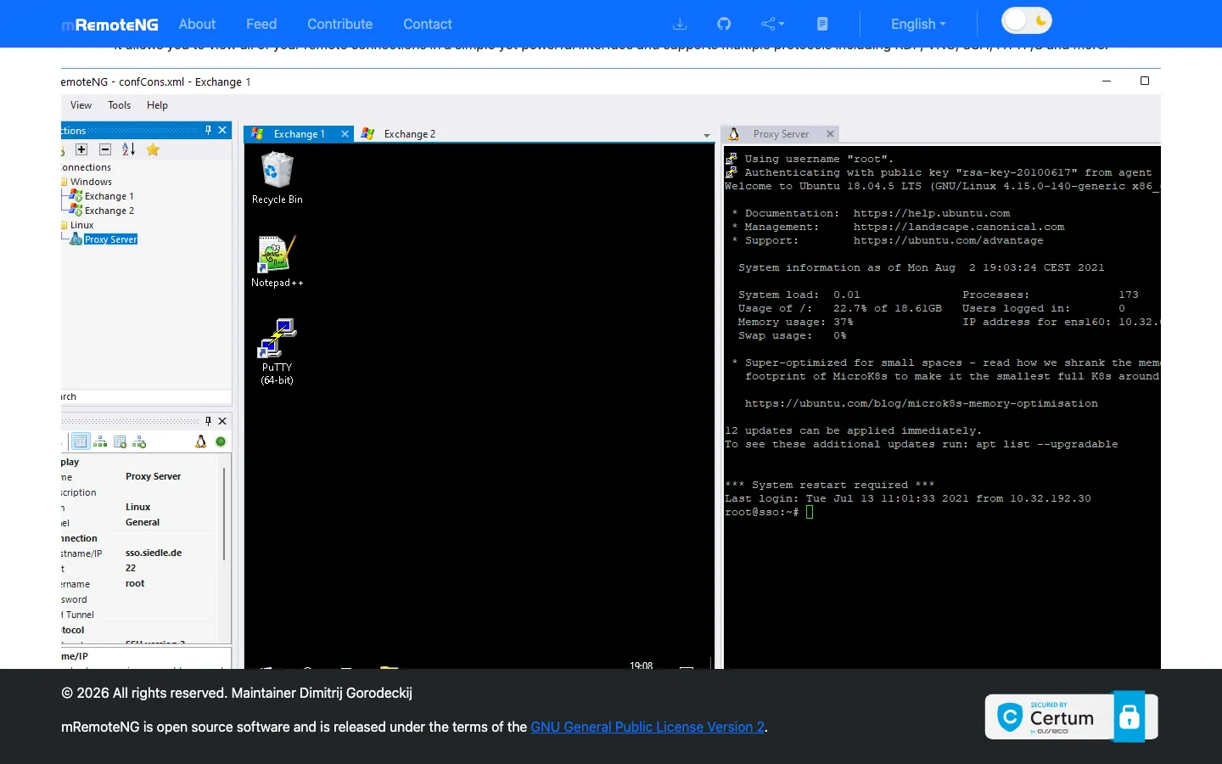This screenshot has width=1222, height=764.
Task: Click the Exchange 1 Windows icon in tree
Action: pos(76,196)
